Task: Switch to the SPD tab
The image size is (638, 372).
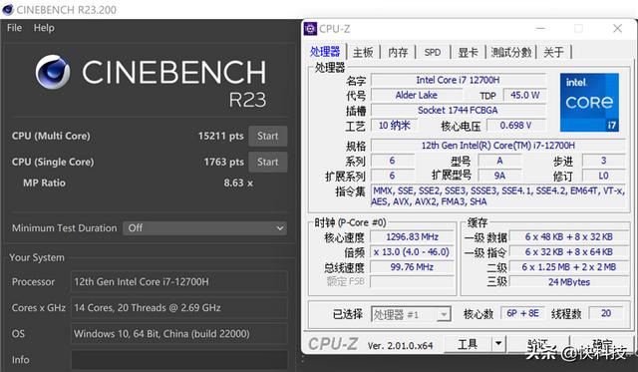Action: tap(433, 52)
